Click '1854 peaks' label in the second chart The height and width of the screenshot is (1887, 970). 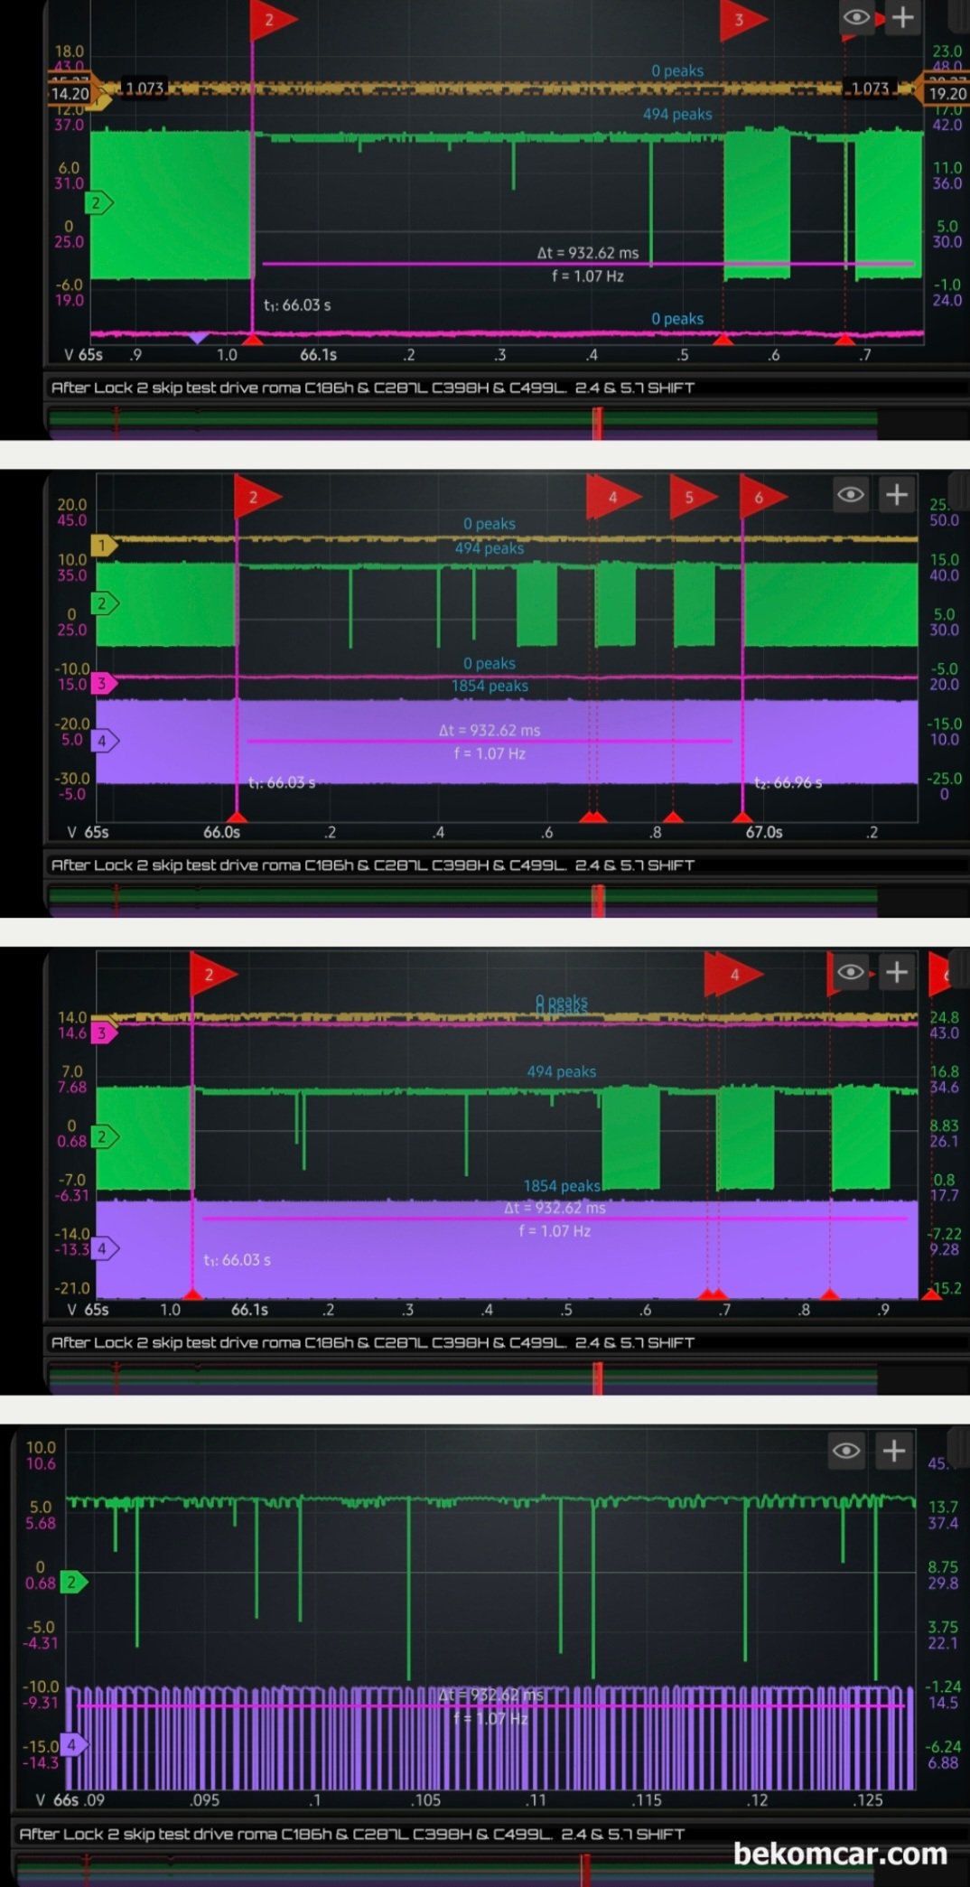[x=490, y=687]
